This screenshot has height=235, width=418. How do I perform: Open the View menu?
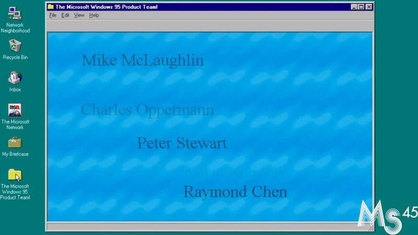click(79, 15)
